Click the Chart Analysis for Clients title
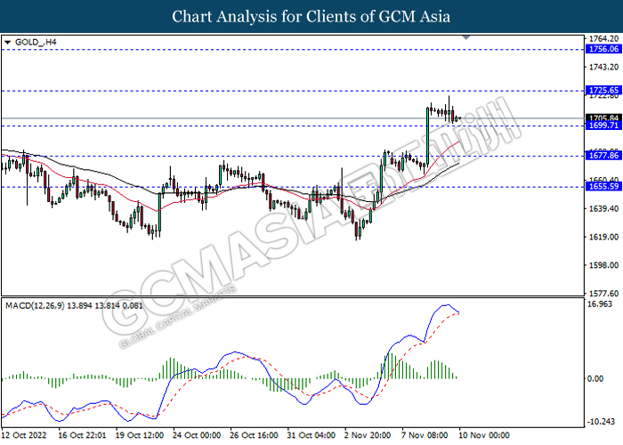The height and width of the screenshot is (445, 623). (311, 17)
